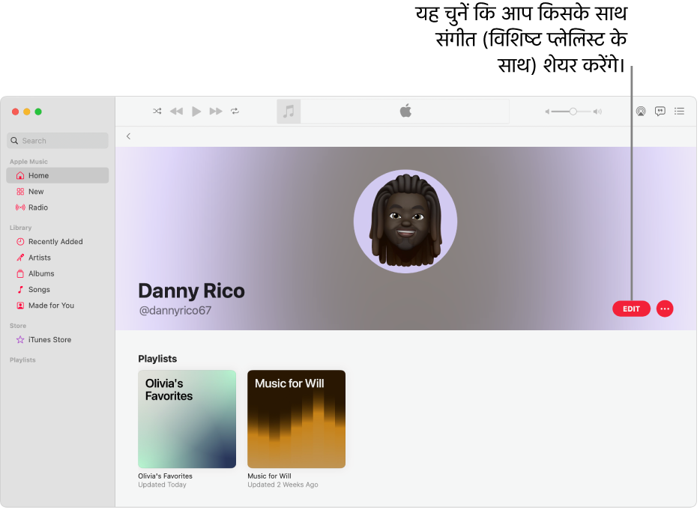The height and width of the screenshot is (510, 700).
Task: Open Home in the sidebar
Action: [x=58, y=175]
